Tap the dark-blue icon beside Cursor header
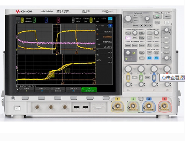Screen dimensions: 185x141 point(110,26)
